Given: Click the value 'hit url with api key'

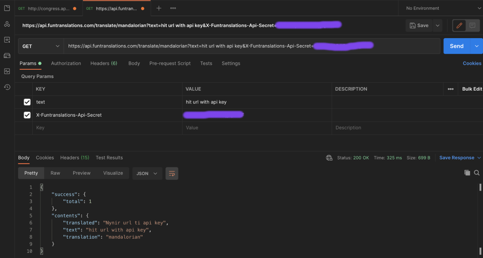Looking at the screenshot, I should coord(206,102).
